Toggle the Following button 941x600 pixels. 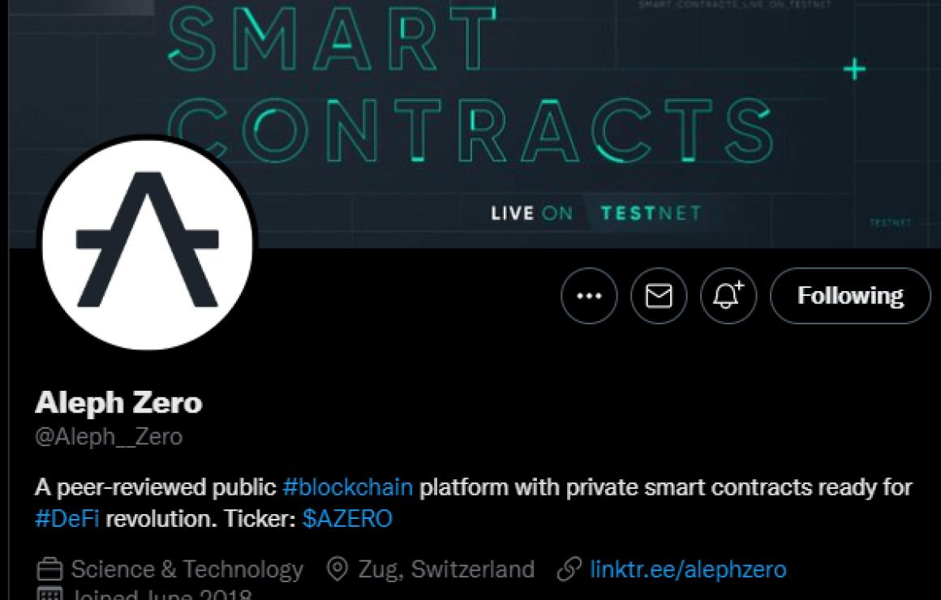tap(850, 296)
